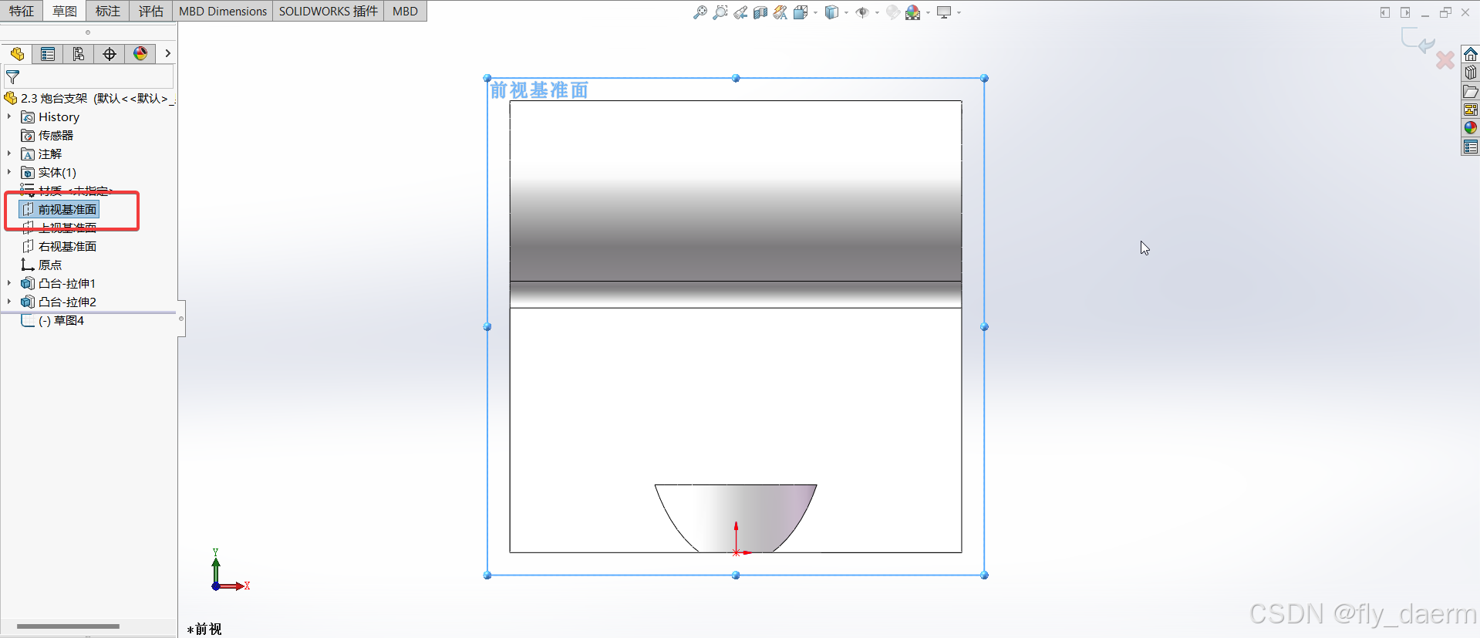Open the DimXpertManager crosshair tab
Screen dimensions: 1480x638
(x=110, y=53)
